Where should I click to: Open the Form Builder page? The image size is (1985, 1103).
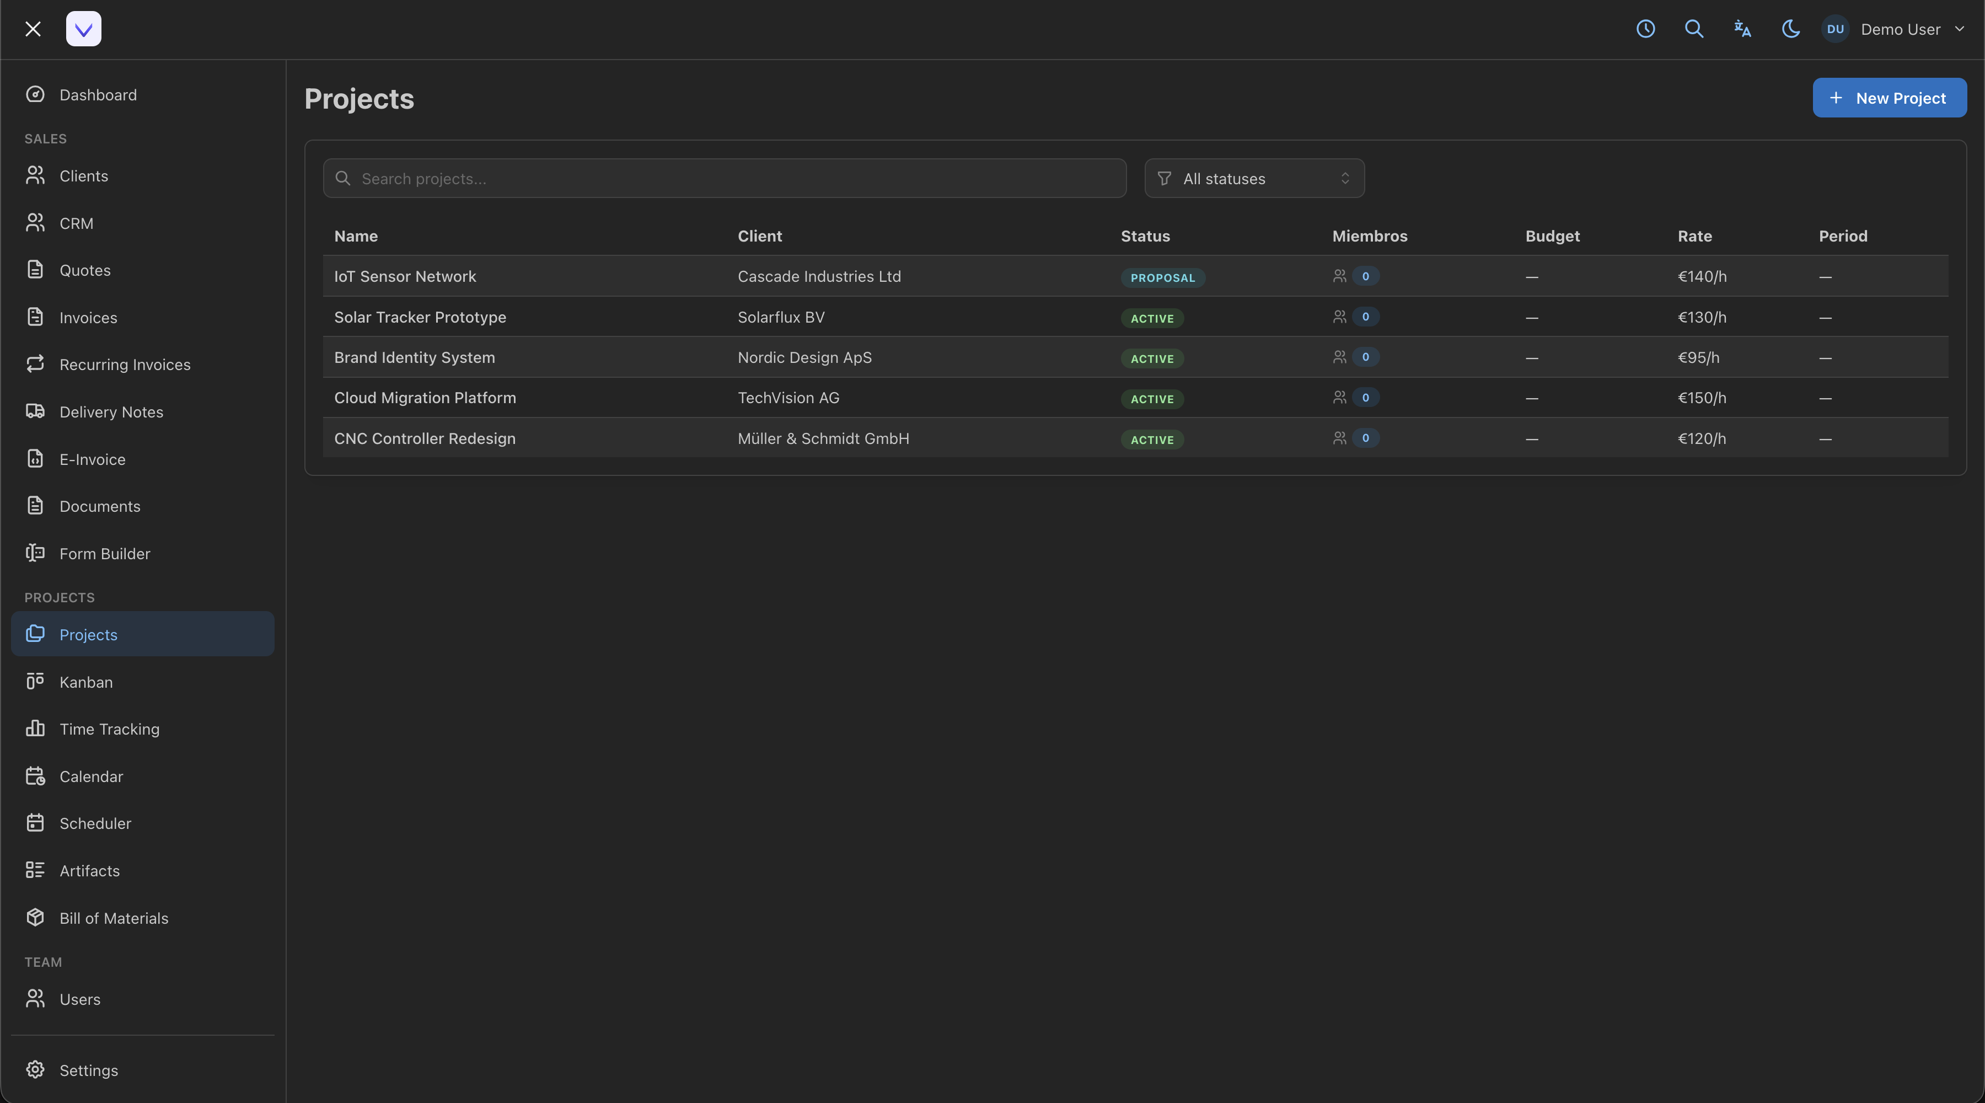104,553
